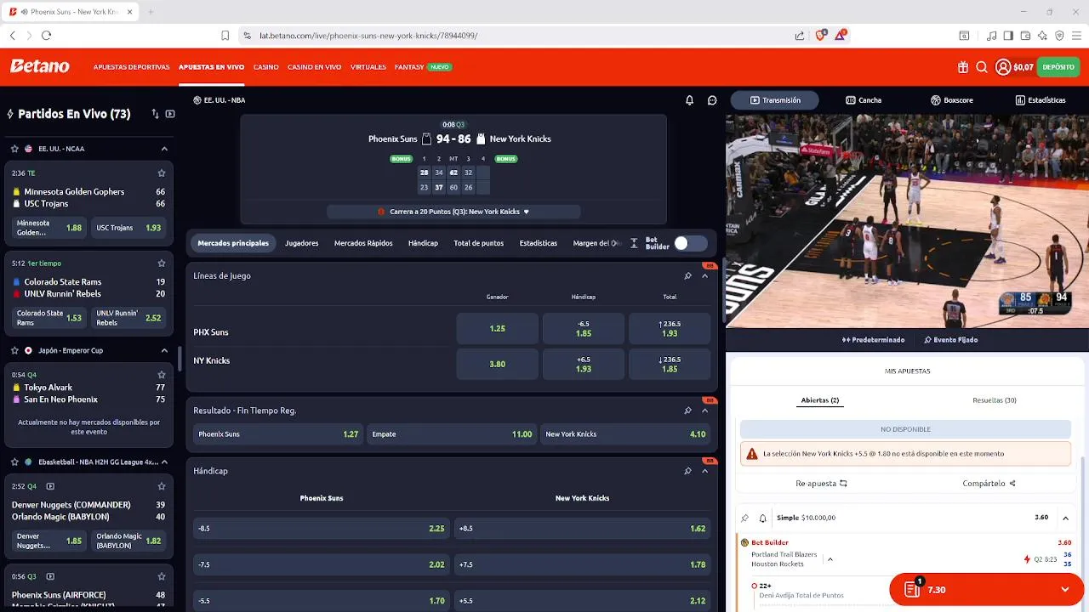Screen dimensions: 1089x612
Task: Click Compártelo share button
Action: point(989,484)
